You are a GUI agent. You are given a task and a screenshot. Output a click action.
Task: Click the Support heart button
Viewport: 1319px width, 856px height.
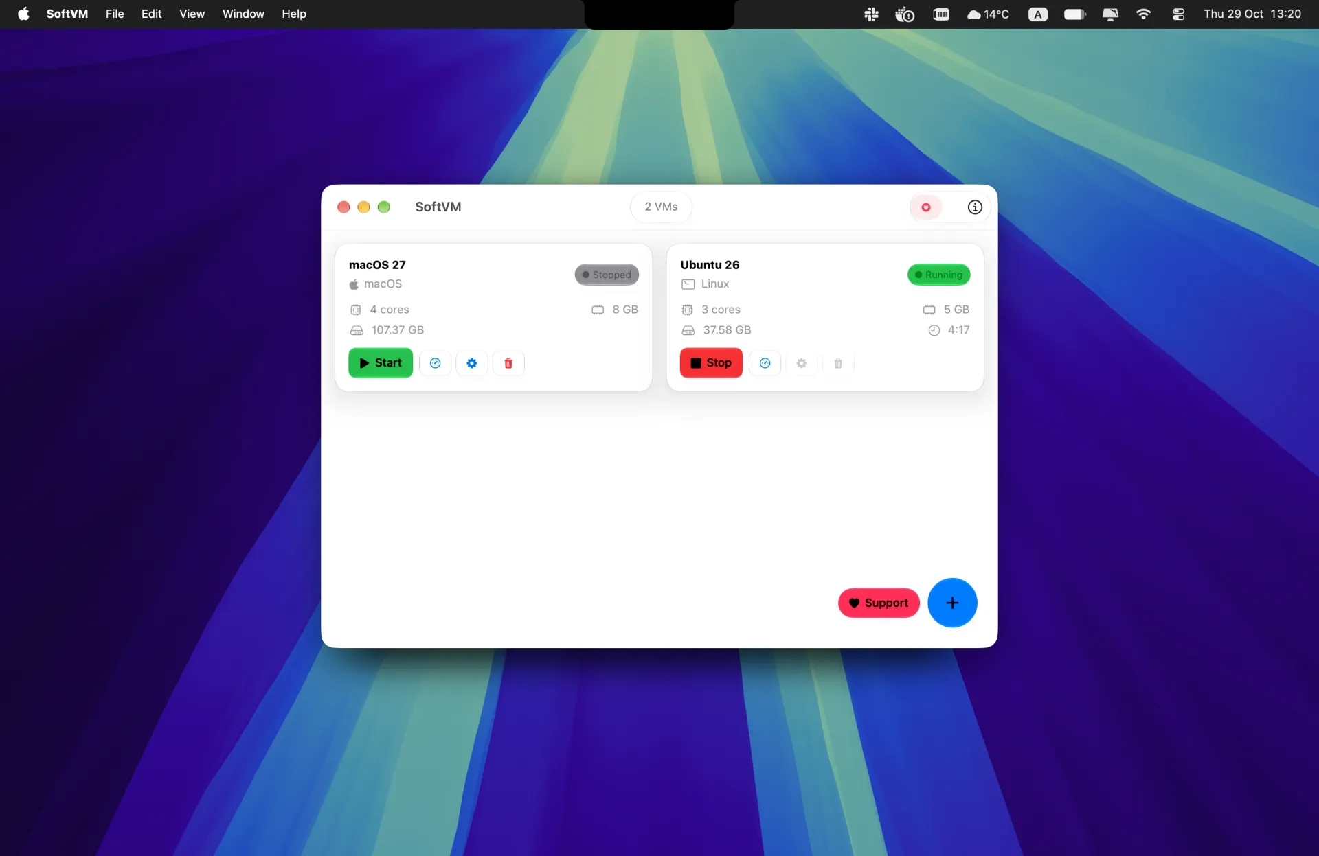click(x=879, y=603)
